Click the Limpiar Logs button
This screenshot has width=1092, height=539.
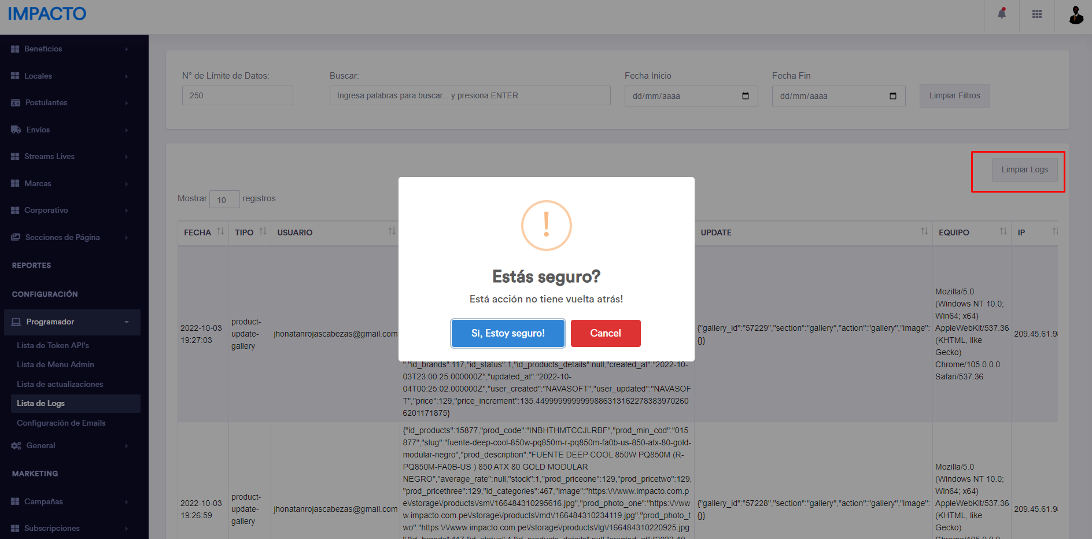(x=1024, y=170)
